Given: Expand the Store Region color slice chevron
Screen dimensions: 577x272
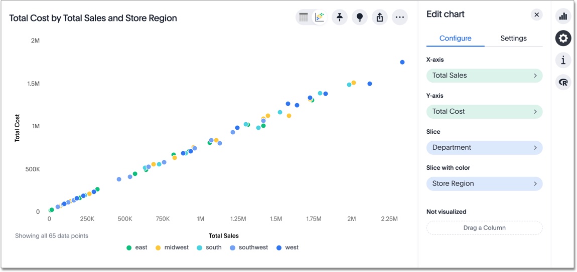Looking at the screenshot, I should click(535, 183).
